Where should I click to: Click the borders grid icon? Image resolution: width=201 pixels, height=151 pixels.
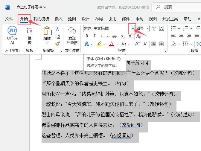185,44
